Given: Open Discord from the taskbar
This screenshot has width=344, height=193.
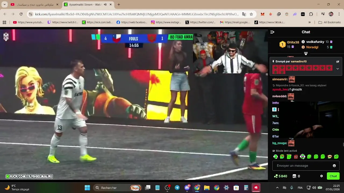Looking at the screenshot, I should point(187,188).
